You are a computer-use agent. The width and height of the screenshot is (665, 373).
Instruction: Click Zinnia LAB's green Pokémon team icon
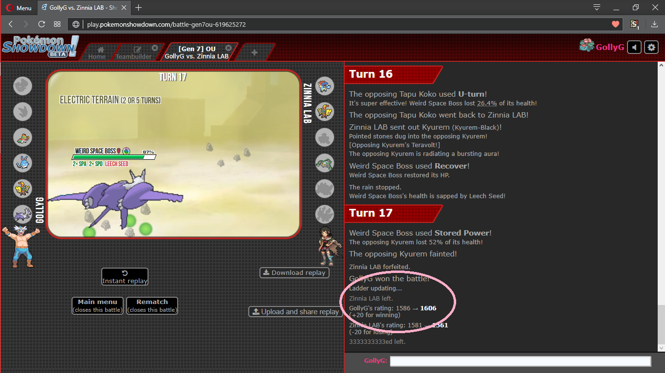pos(325,163)
